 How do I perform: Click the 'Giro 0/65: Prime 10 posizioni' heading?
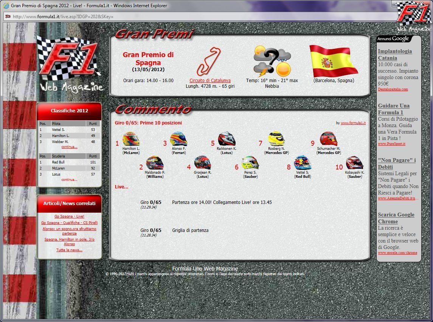[x=148, y=123]
